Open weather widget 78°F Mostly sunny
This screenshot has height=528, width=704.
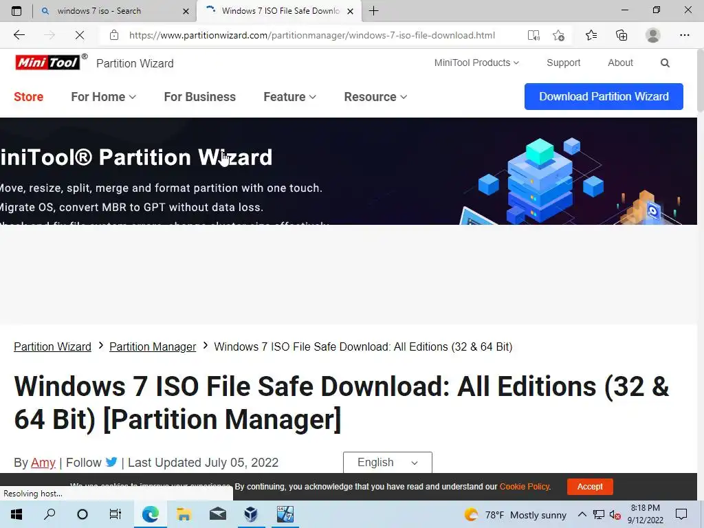(516, 514)
